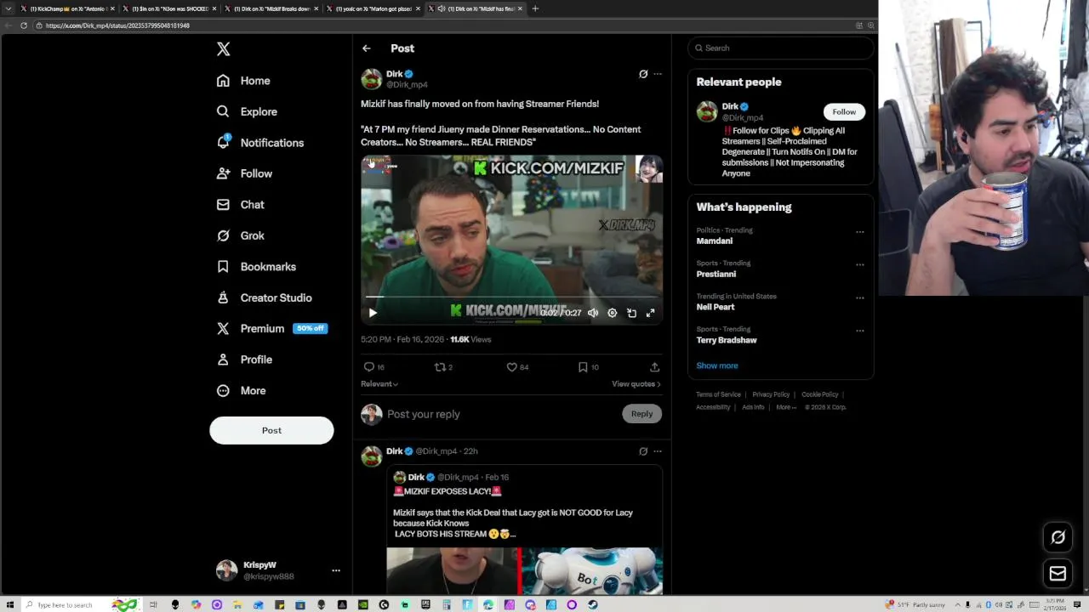Click the Premium X icon in sidebar

click(223, 328)
